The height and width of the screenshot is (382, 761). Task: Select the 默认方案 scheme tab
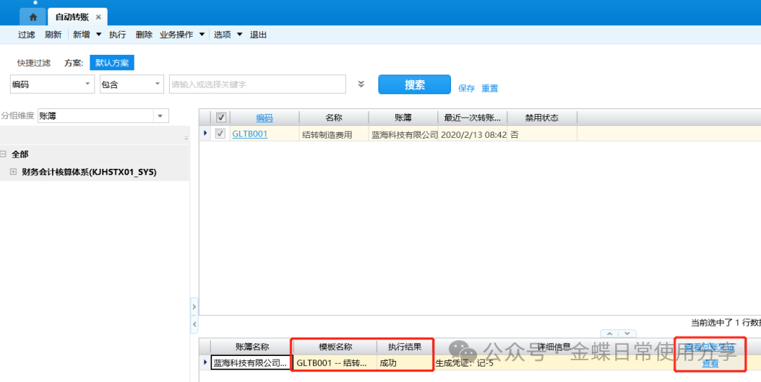pyautogui.click(x=112, y=63)
